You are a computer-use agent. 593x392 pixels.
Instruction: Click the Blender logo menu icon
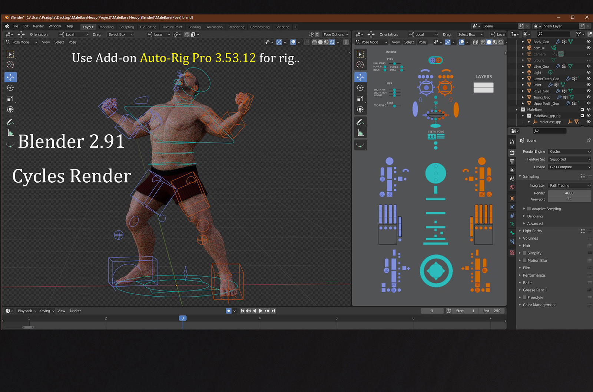coord(7,26)
